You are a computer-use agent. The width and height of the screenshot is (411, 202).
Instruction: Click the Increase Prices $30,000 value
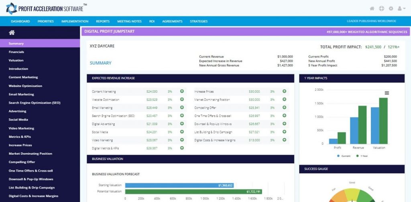[254, 92]
